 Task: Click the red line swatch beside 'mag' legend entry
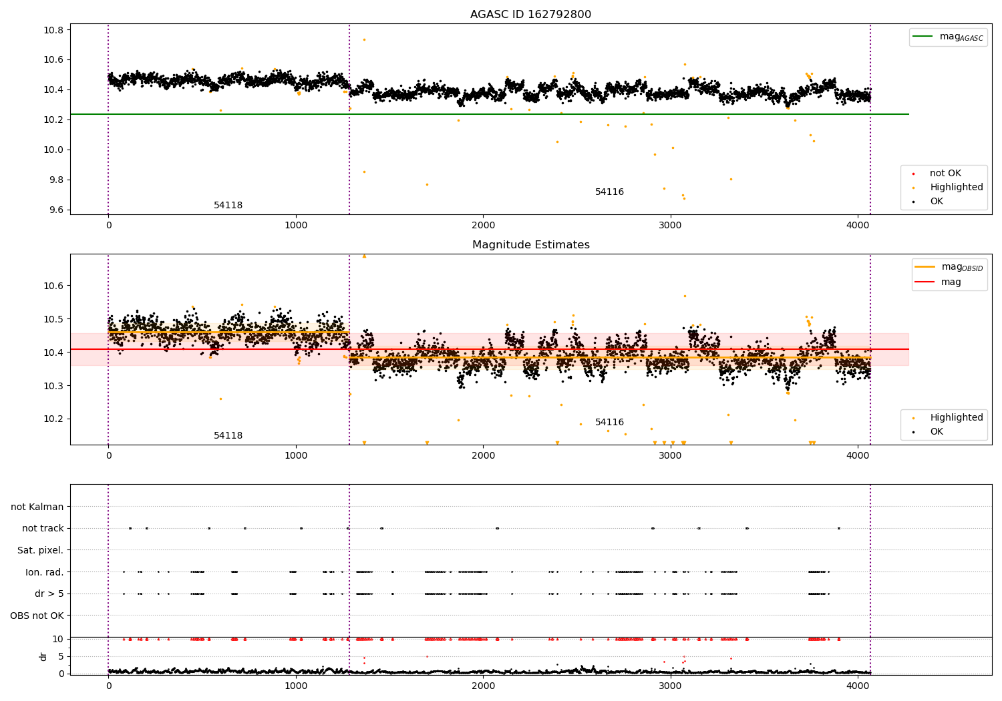(x=924, y=282)
